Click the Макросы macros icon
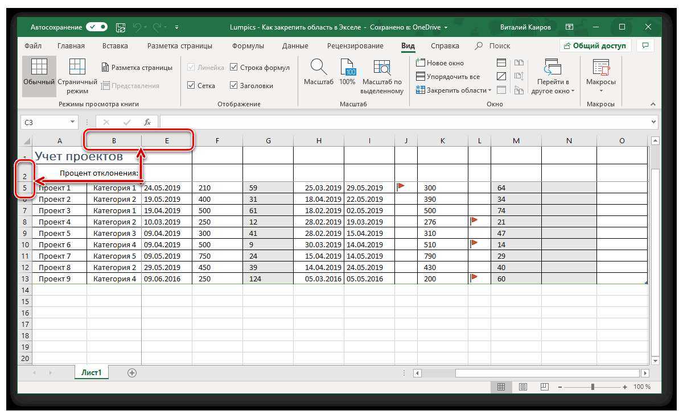The image size is (679, 411). coord(600,68)
